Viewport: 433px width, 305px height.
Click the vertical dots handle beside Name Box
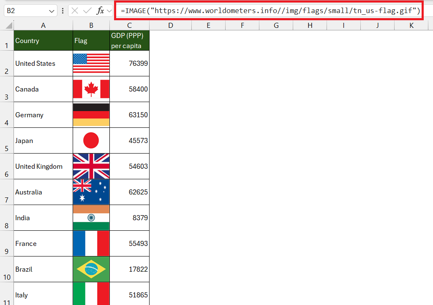63,11
